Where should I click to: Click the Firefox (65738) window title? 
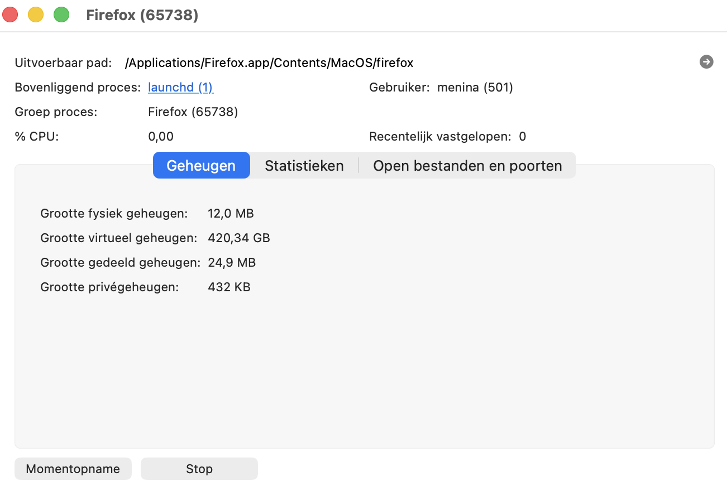coord(142,15)
